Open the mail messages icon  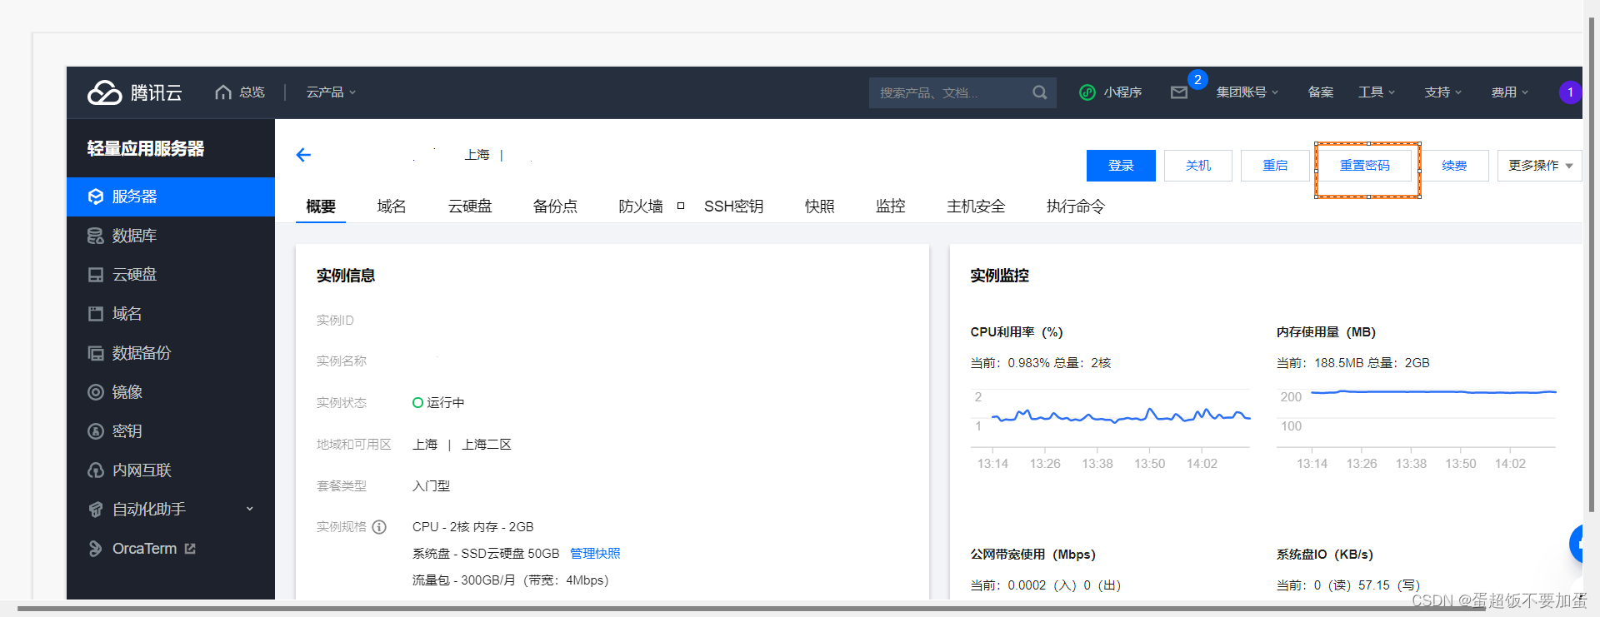[x=1178, y=92]
